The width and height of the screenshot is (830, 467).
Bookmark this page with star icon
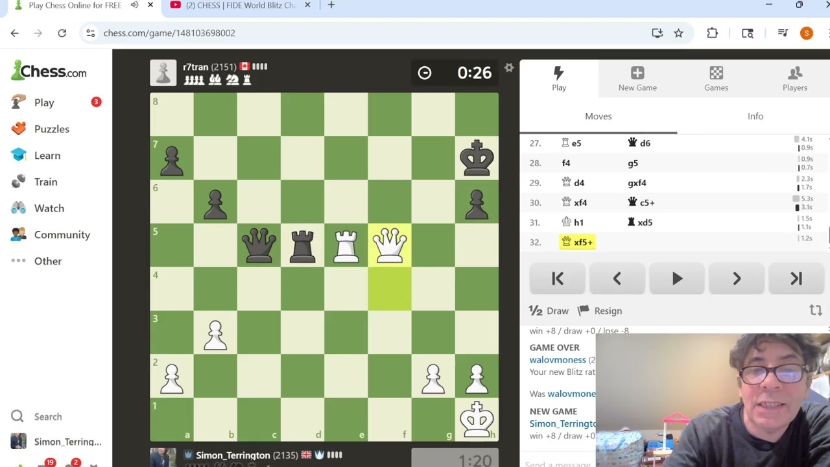678,33
